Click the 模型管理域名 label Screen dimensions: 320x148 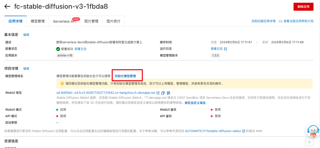[x=14, y=76]
